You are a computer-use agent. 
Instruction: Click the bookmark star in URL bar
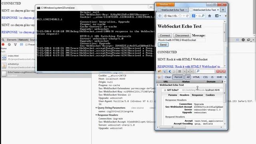pyautogui.click(x=180, y=16)
